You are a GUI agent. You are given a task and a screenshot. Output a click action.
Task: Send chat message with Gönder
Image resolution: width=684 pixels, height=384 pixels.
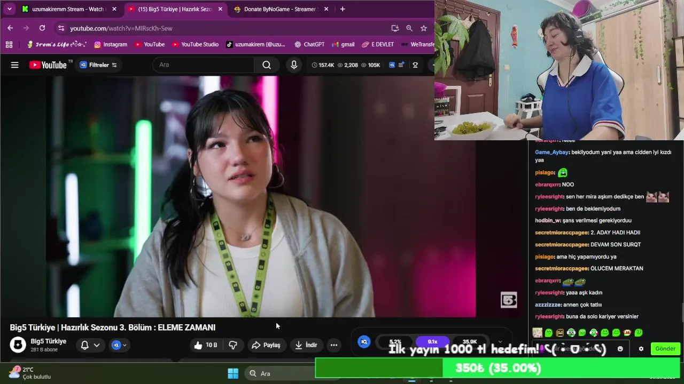(x=665, y=349)
